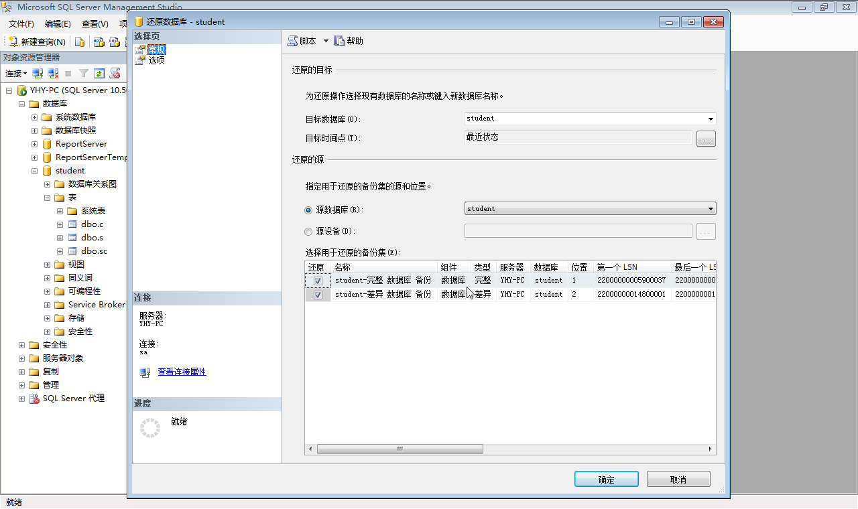
Task: Click the Service Broker folder icon
Action: (x=60, y=305)
